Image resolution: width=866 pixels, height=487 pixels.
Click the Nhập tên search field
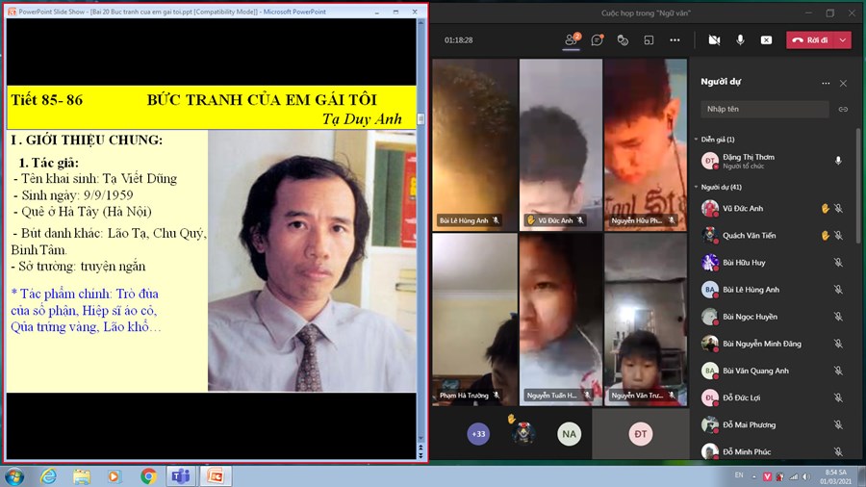click(764, 110)
